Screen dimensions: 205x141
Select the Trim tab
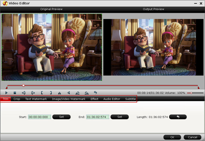[5, 99]
